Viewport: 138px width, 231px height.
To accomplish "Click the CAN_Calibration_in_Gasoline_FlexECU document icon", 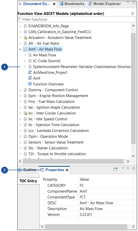I will [25, 32].
